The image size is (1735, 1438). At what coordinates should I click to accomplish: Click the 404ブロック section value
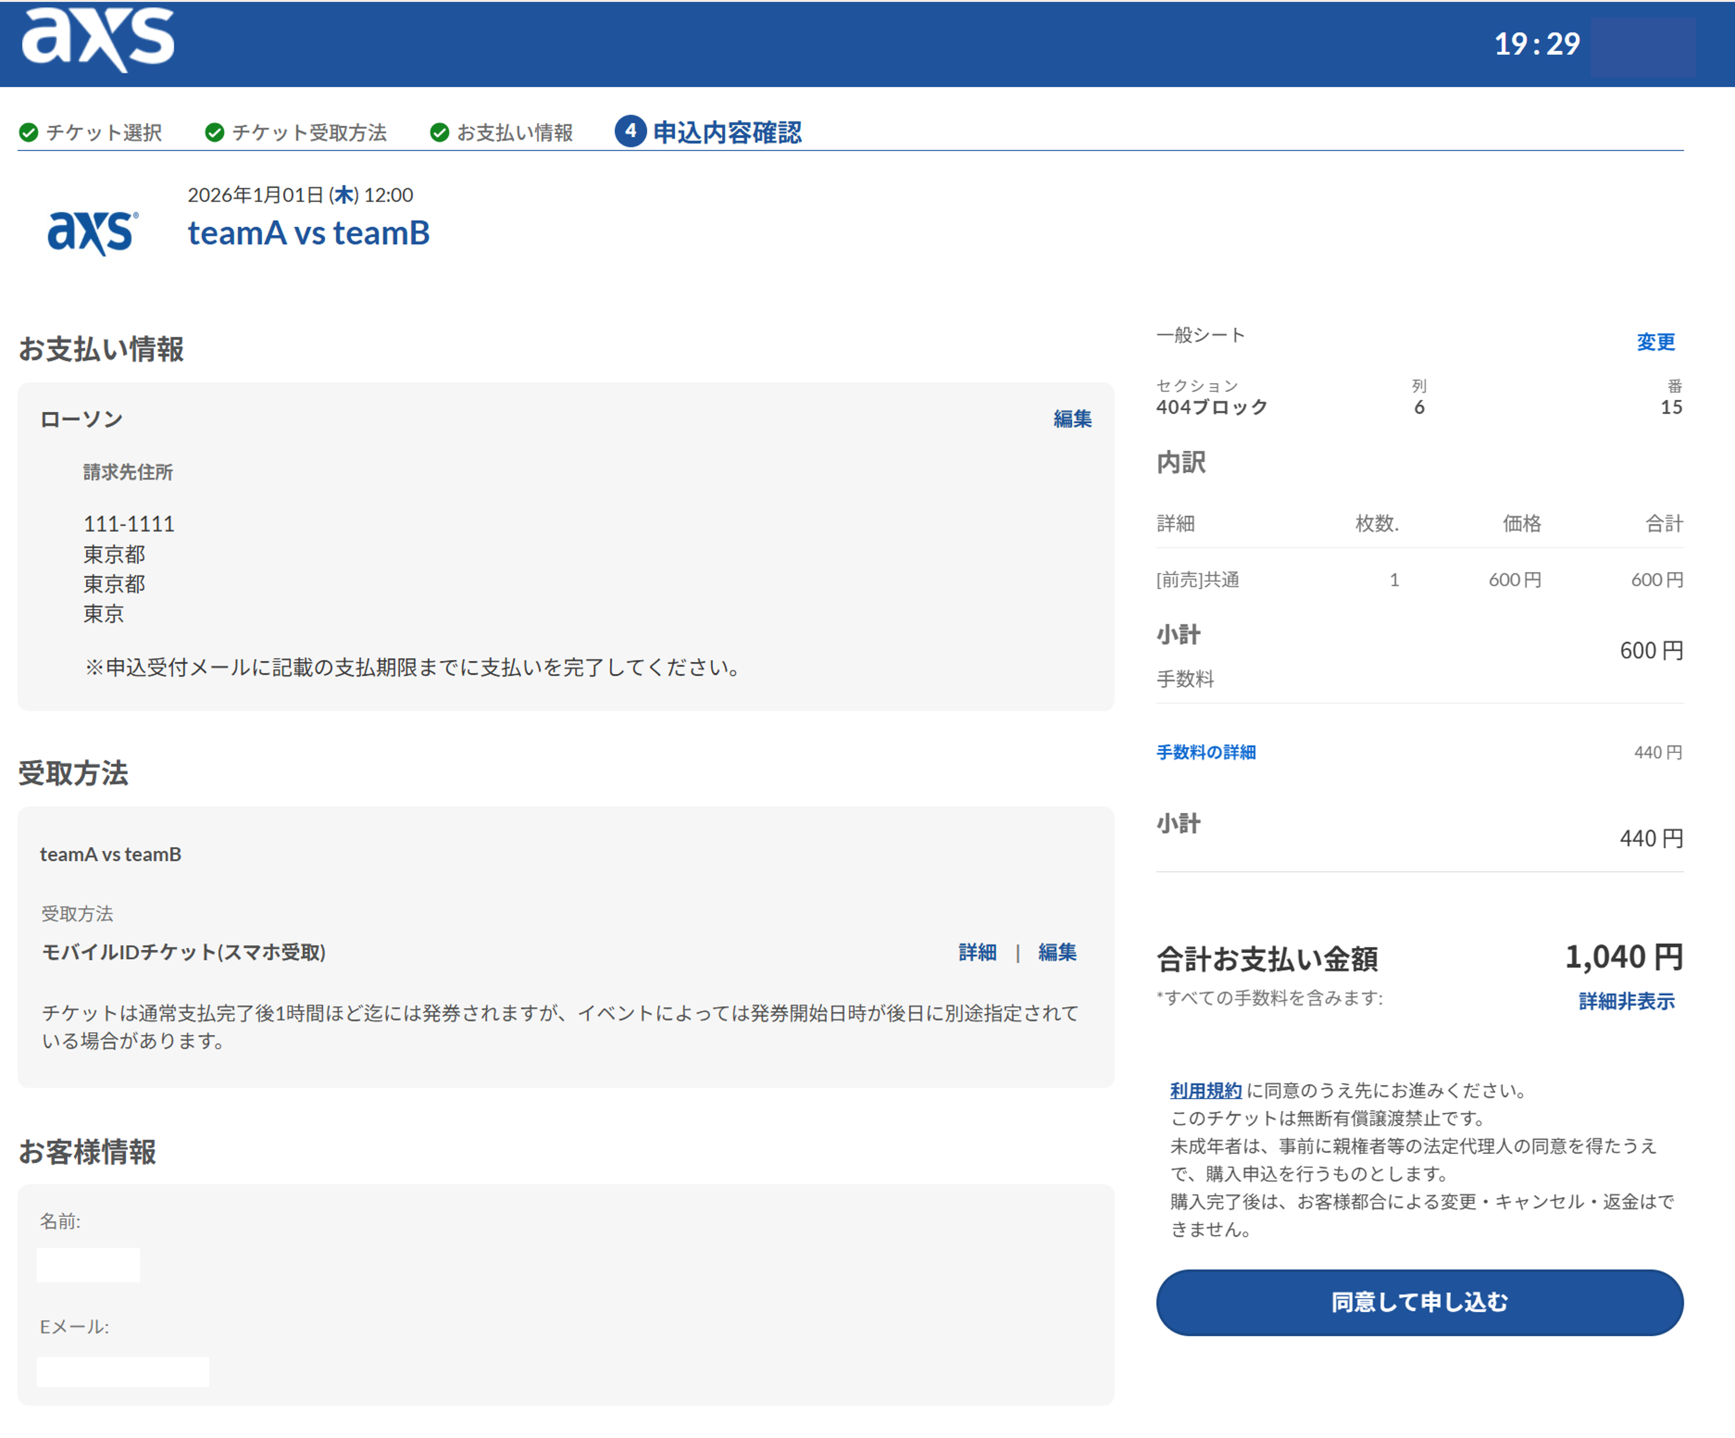pyautogui.click(x=1212, y=407)
